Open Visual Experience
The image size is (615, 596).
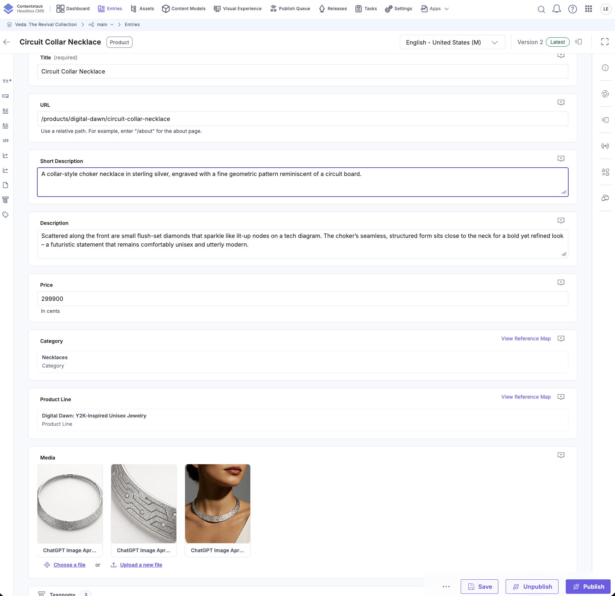tap(238, 9)
